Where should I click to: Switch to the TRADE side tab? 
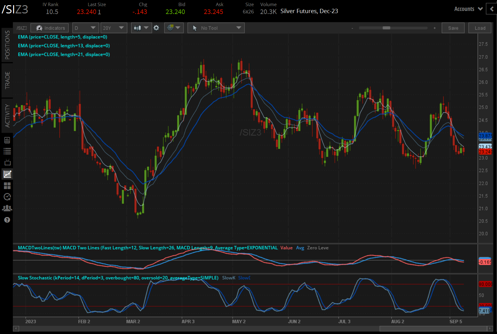pos(7,80)
